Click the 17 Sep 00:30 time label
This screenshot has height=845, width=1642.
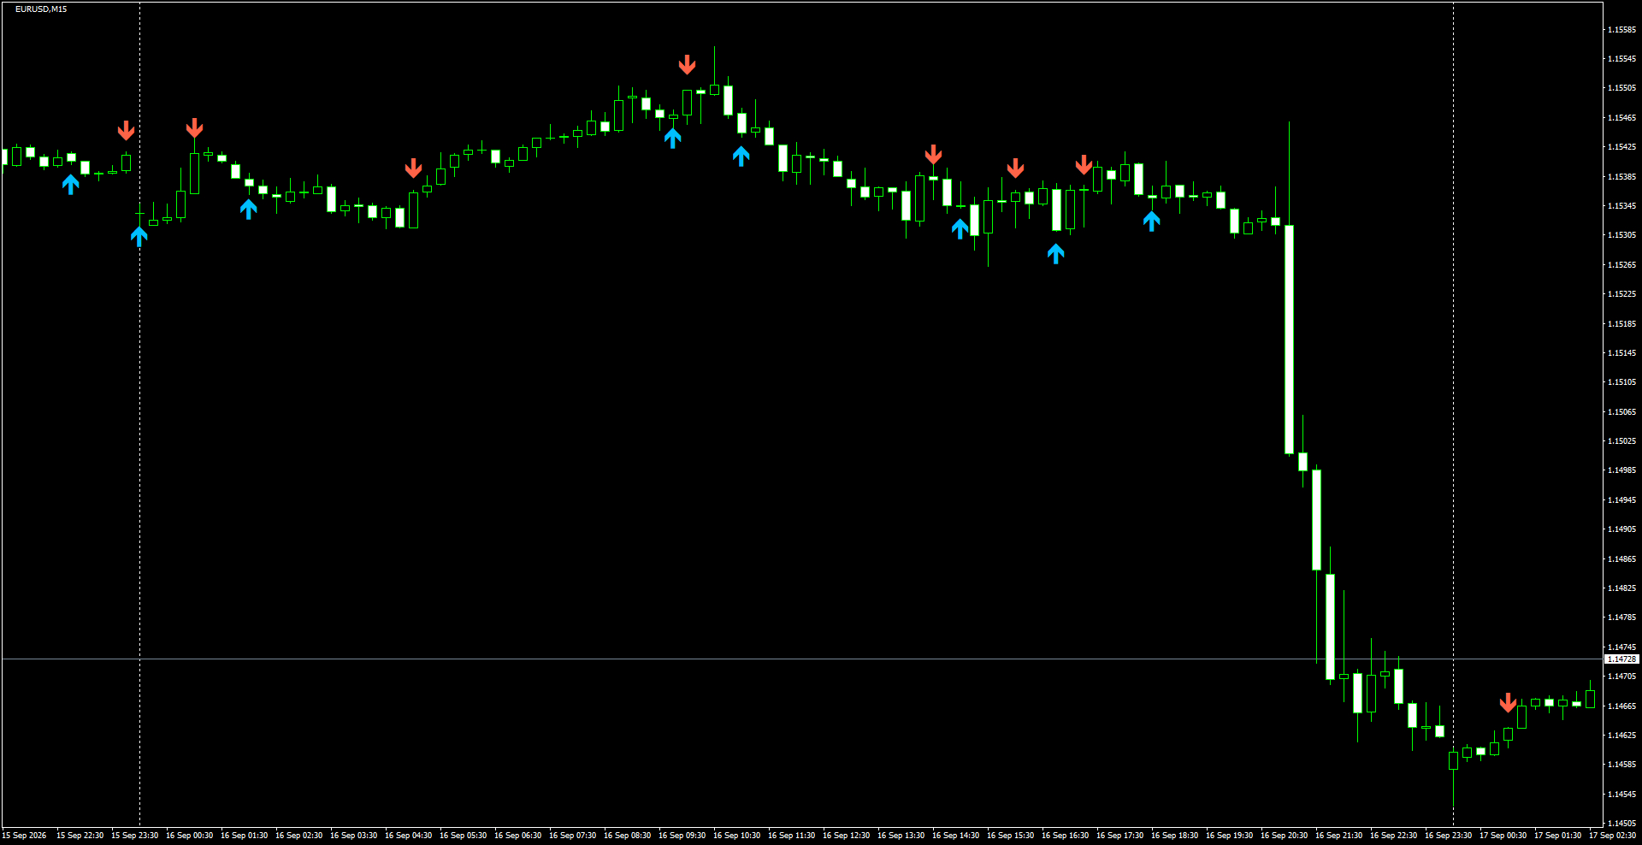[x=1503, y=836]
